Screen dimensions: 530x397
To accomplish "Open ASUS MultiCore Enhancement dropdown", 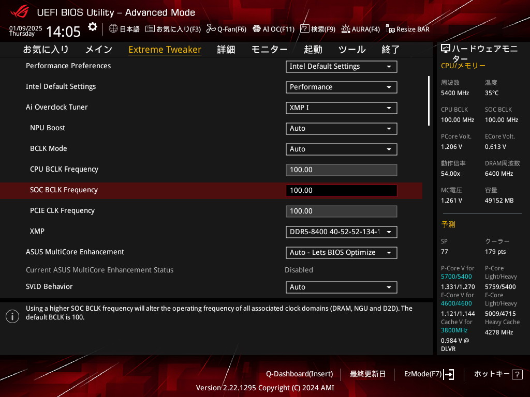I will pyautogui.click(x=341, y=253).
